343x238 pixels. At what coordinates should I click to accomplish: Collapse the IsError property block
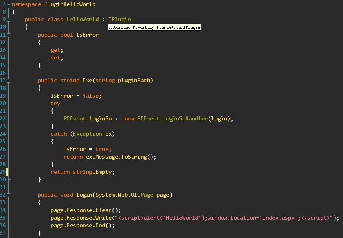(x=8, y=35)
